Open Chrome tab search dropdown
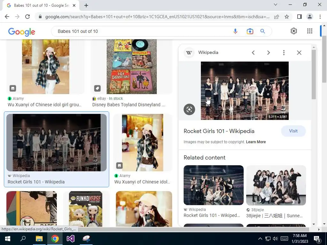This screenshot has height=245, width=327. [x=276, y=4]
